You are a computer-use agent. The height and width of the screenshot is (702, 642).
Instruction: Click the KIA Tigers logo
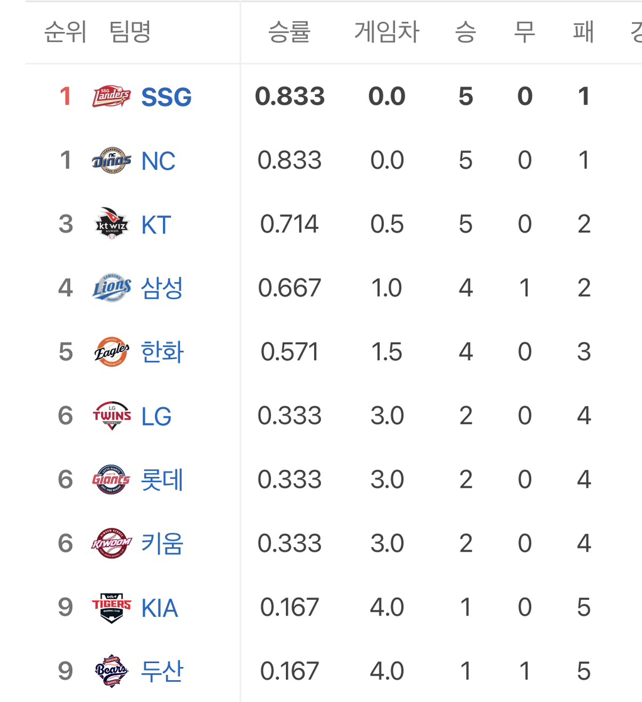tap(112, 607)
